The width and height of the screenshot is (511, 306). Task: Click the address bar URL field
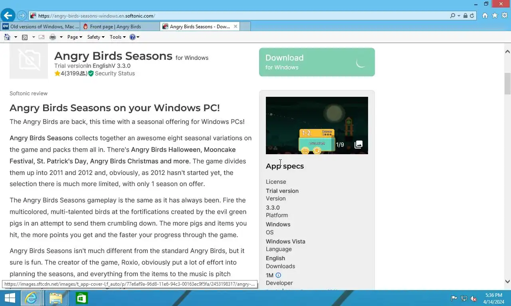point(240,16)
